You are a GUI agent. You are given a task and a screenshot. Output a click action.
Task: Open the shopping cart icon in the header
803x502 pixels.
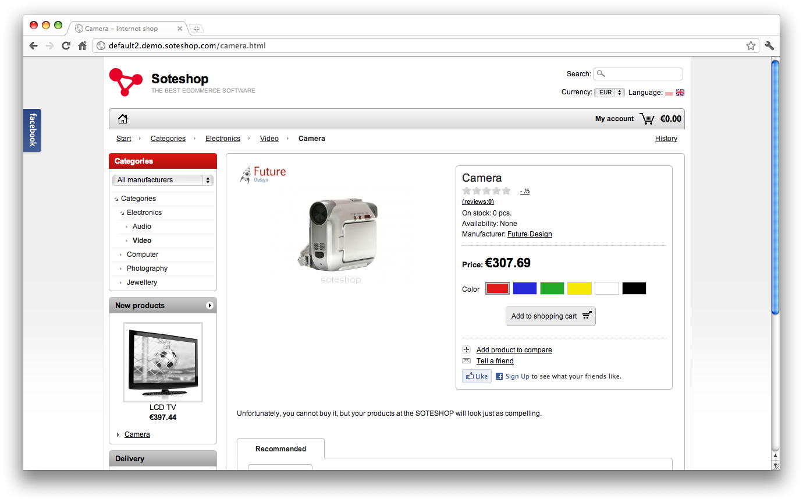click(x=647, y=118)
